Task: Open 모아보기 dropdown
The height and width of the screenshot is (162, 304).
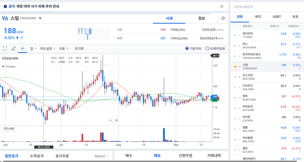Action: (x=101, y=156)
